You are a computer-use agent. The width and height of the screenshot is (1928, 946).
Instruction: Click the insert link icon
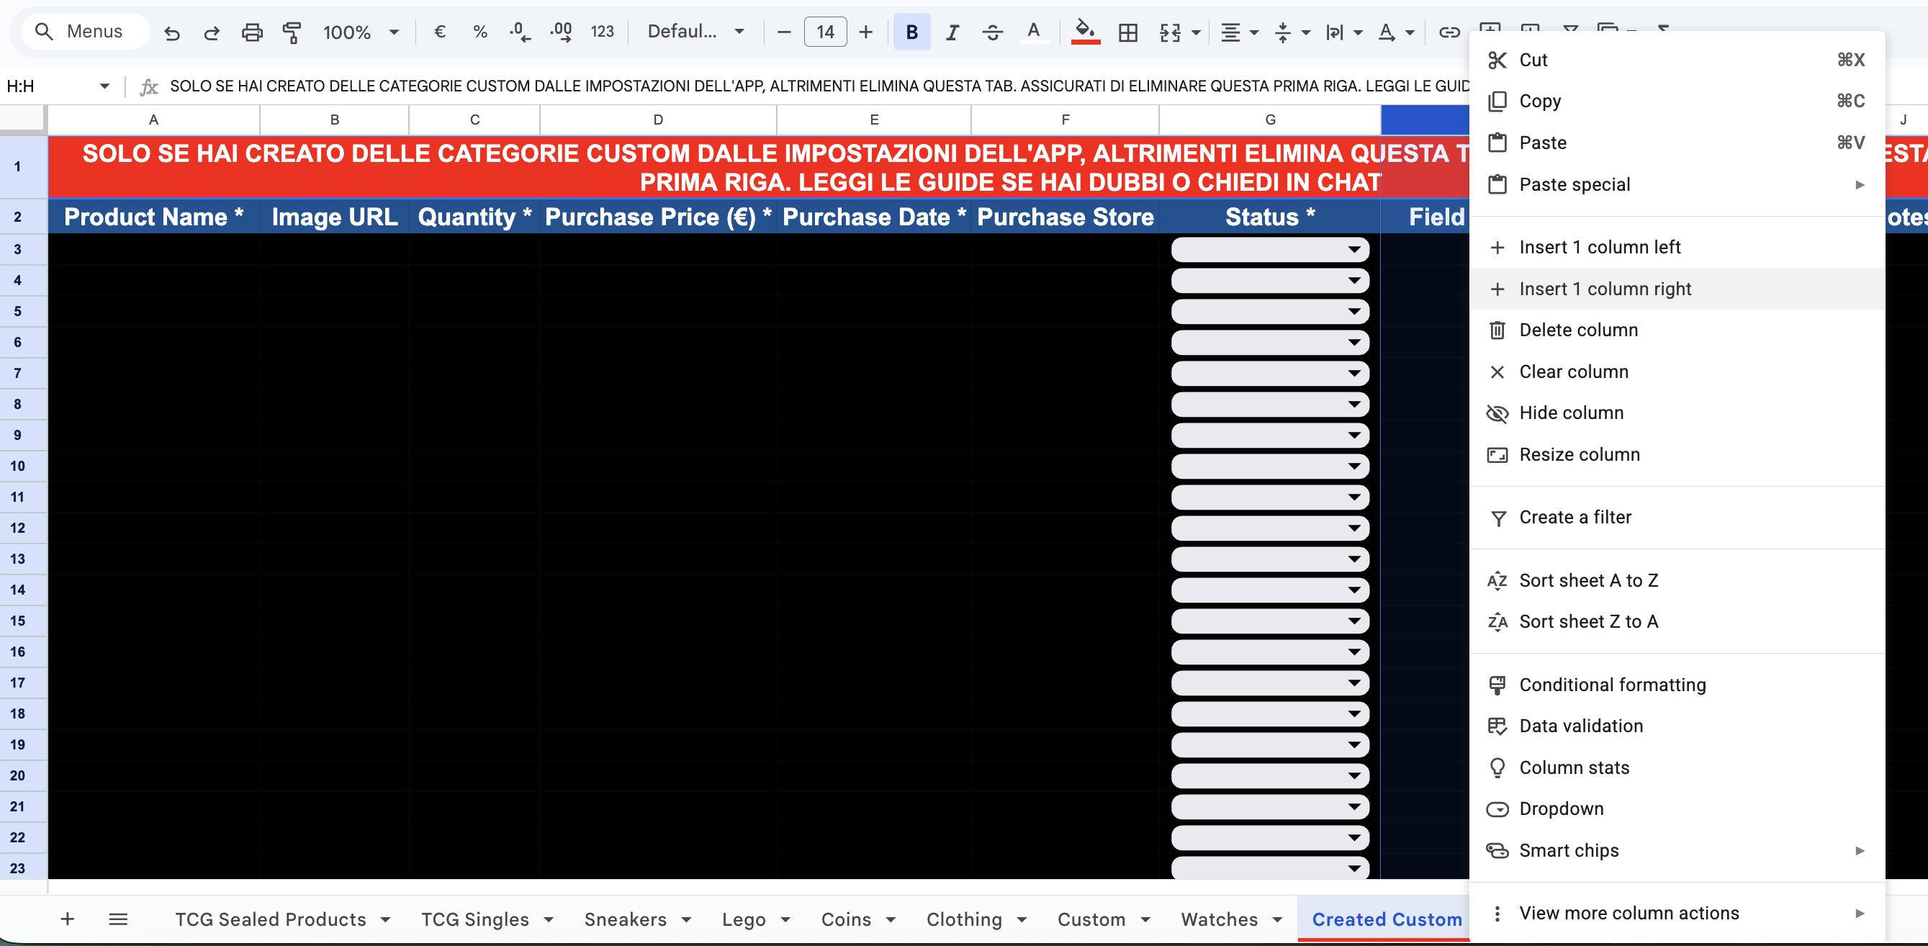1449,32
